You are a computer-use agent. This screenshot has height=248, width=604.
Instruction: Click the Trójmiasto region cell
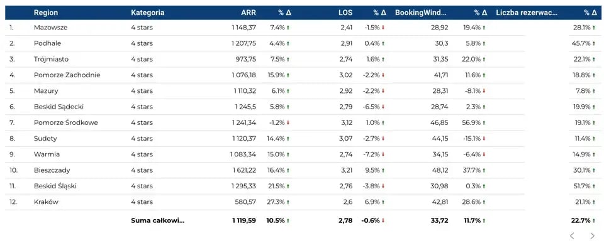(50, 59)
